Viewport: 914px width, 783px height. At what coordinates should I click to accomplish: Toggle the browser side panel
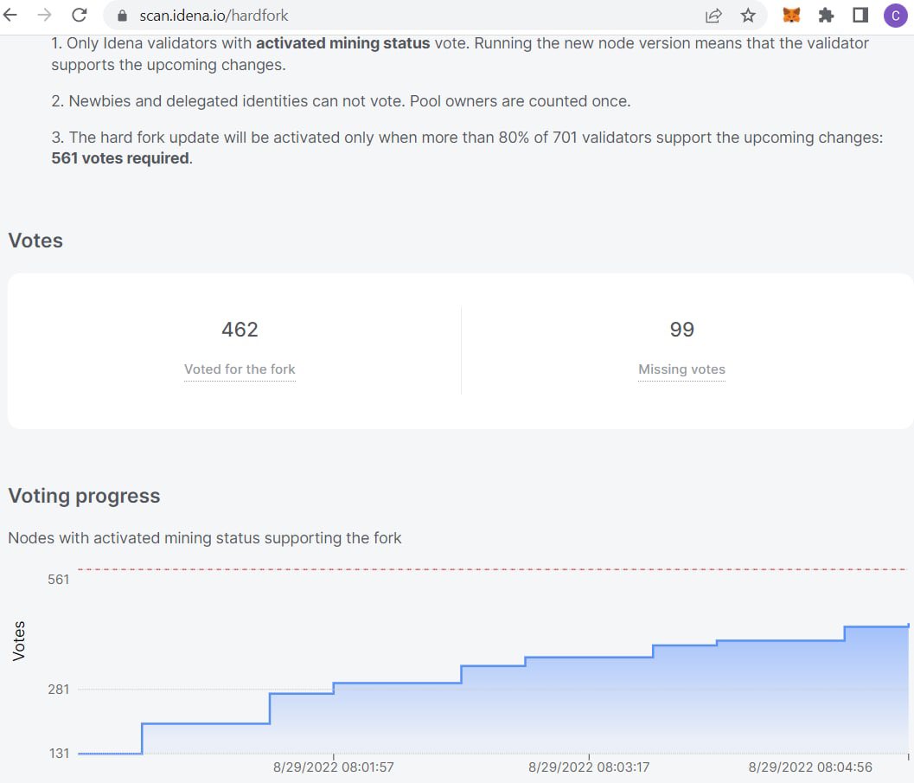[x=860, y=15]
